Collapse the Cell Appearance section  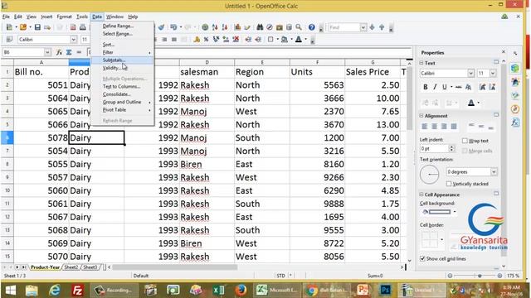(421, 195)
